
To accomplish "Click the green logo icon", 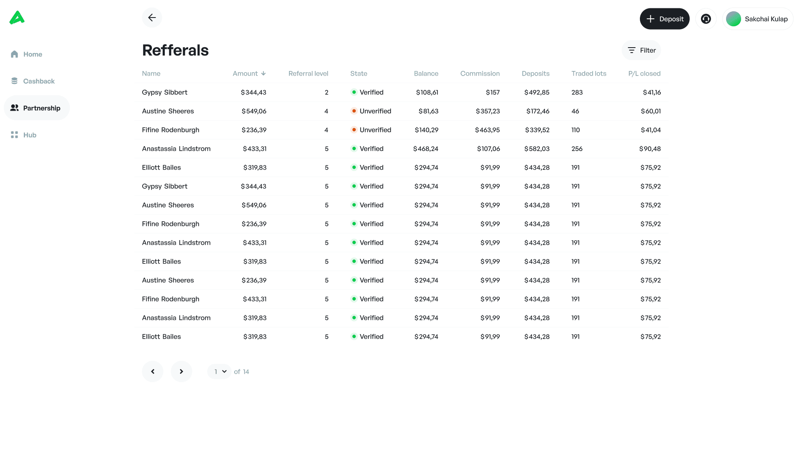I will (x=17, y=18).
